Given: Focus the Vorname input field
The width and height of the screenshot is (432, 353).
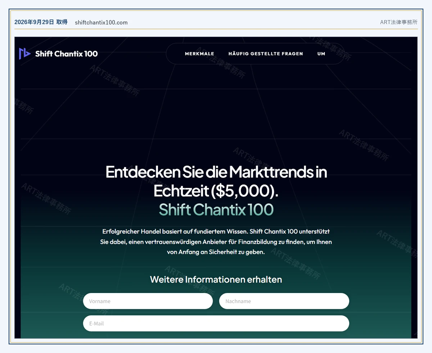Looking at the screenshot, I should (x=148, y=301).
